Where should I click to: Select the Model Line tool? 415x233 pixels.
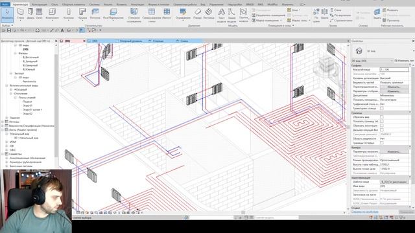(x=231, y=15)
